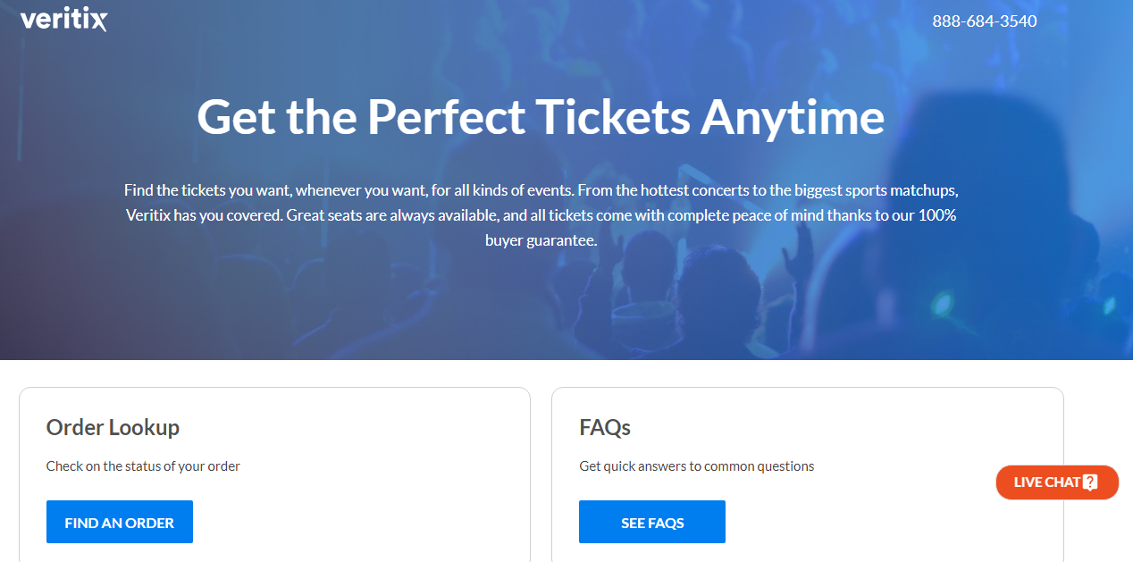Click the hero description paragraph starting 'Find the tickets'
This screenshot has width=1133, height=562.
(x=541, y=215)
